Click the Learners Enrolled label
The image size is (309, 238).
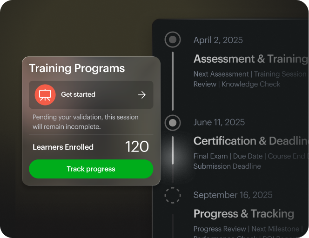(x=63, y=147)
